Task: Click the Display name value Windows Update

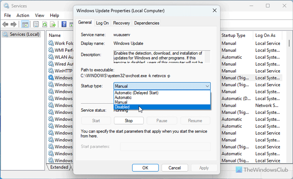Action: tap(129, 43)
